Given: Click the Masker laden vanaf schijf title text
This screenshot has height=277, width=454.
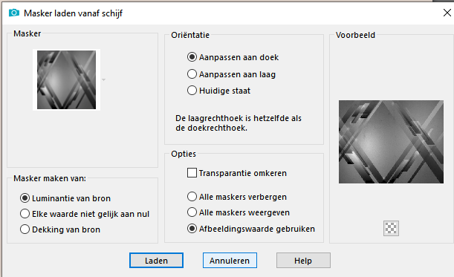Looking at the screenshot, I should point(73,13).
